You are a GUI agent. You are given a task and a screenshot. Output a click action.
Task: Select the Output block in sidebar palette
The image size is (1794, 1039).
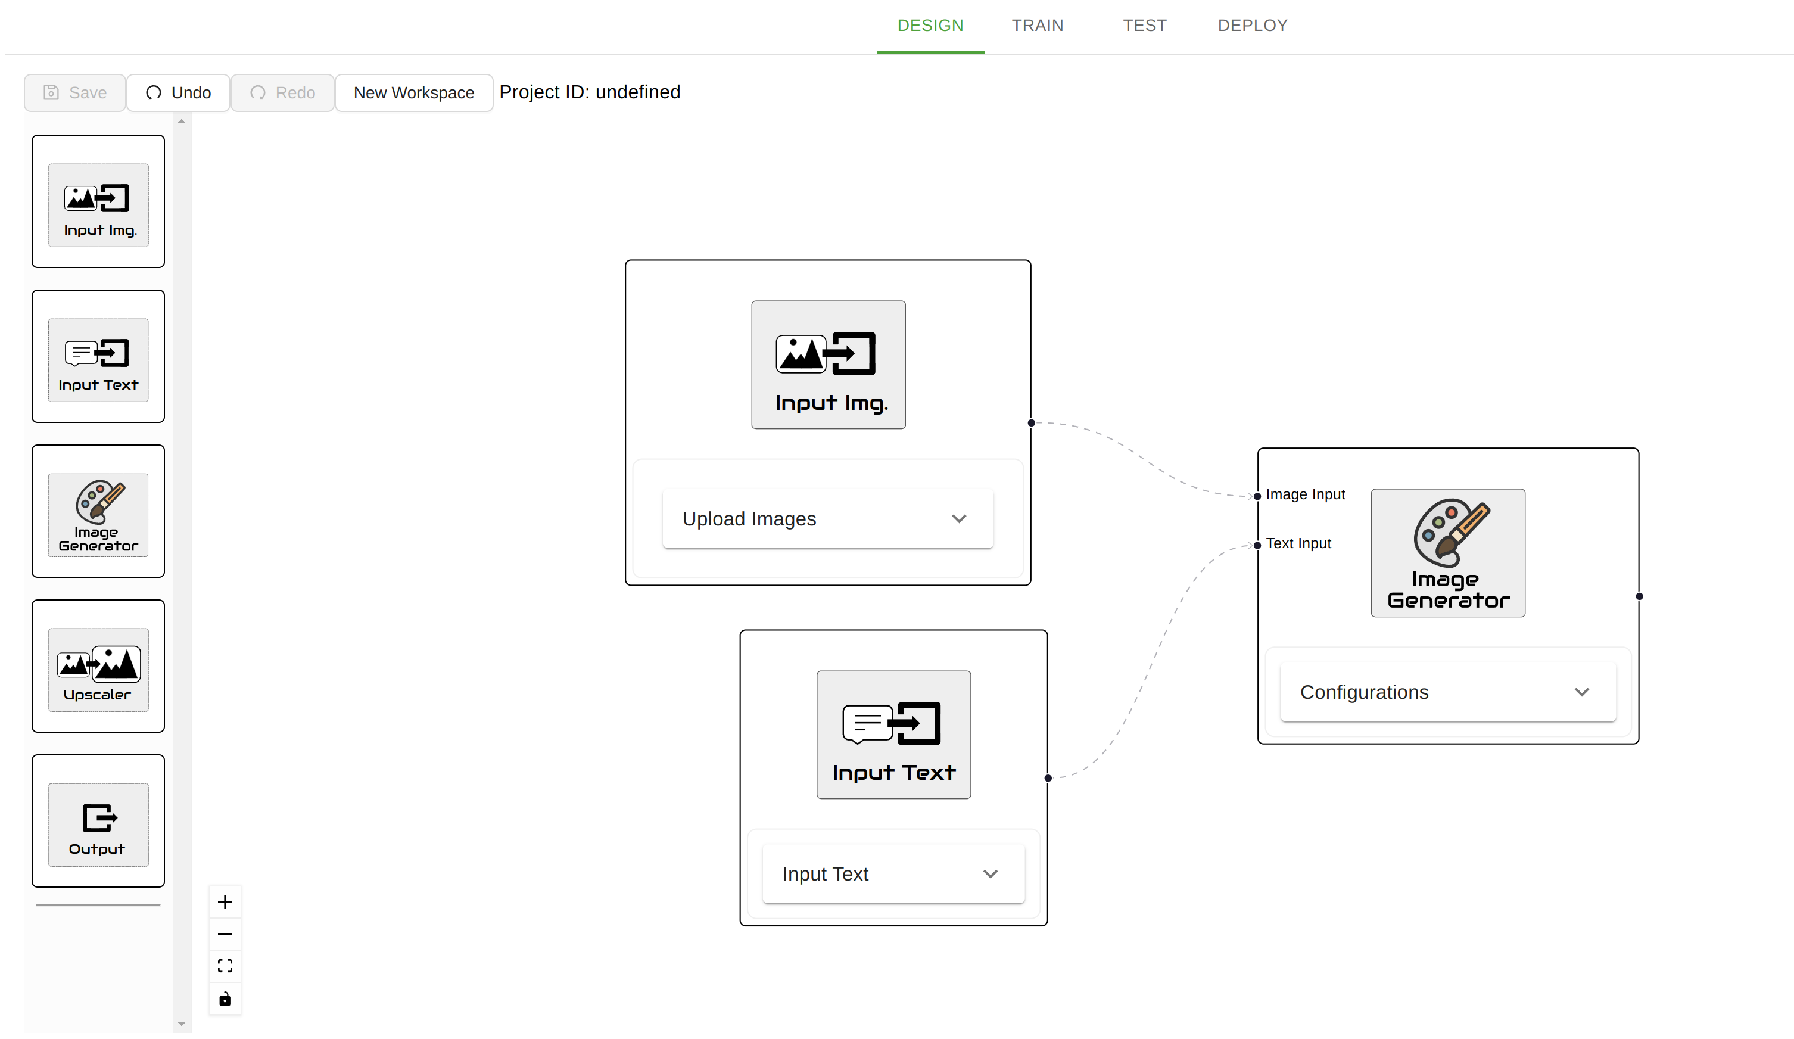pyautogui.click(x=98, y=821)
